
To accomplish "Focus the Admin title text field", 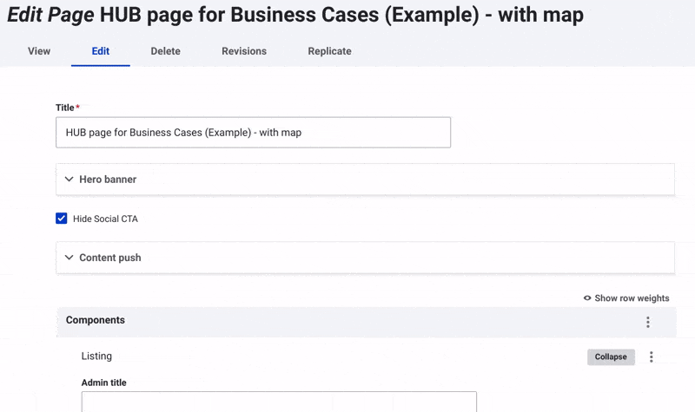I will coord(279,402).
